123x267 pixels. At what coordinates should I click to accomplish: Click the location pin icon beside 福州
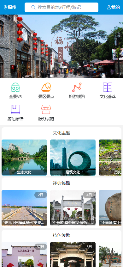[5, 7]
